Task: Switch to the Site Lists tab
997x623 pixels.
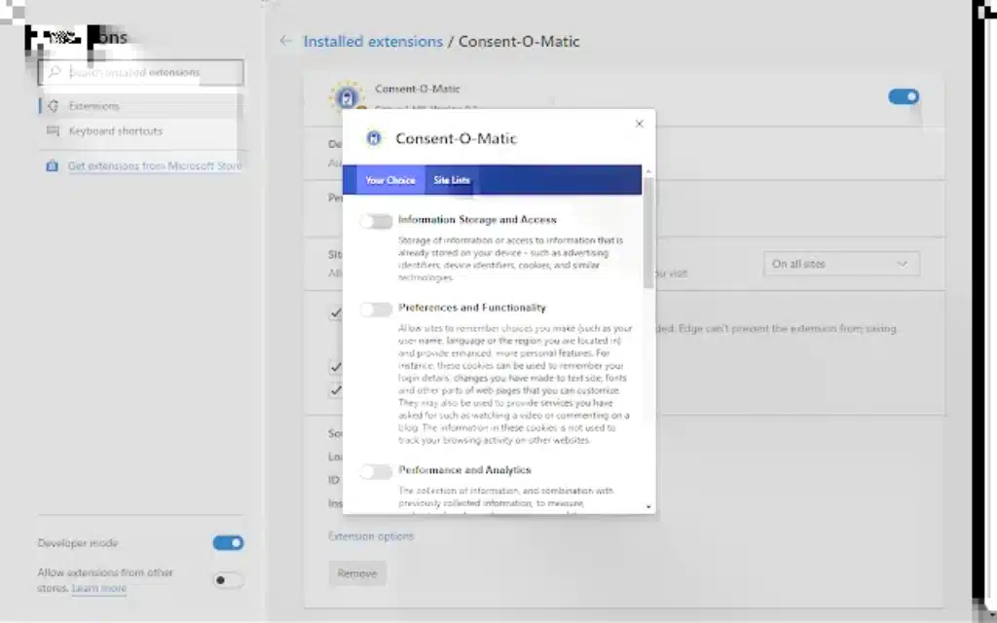Action: (x=452, y=180)
